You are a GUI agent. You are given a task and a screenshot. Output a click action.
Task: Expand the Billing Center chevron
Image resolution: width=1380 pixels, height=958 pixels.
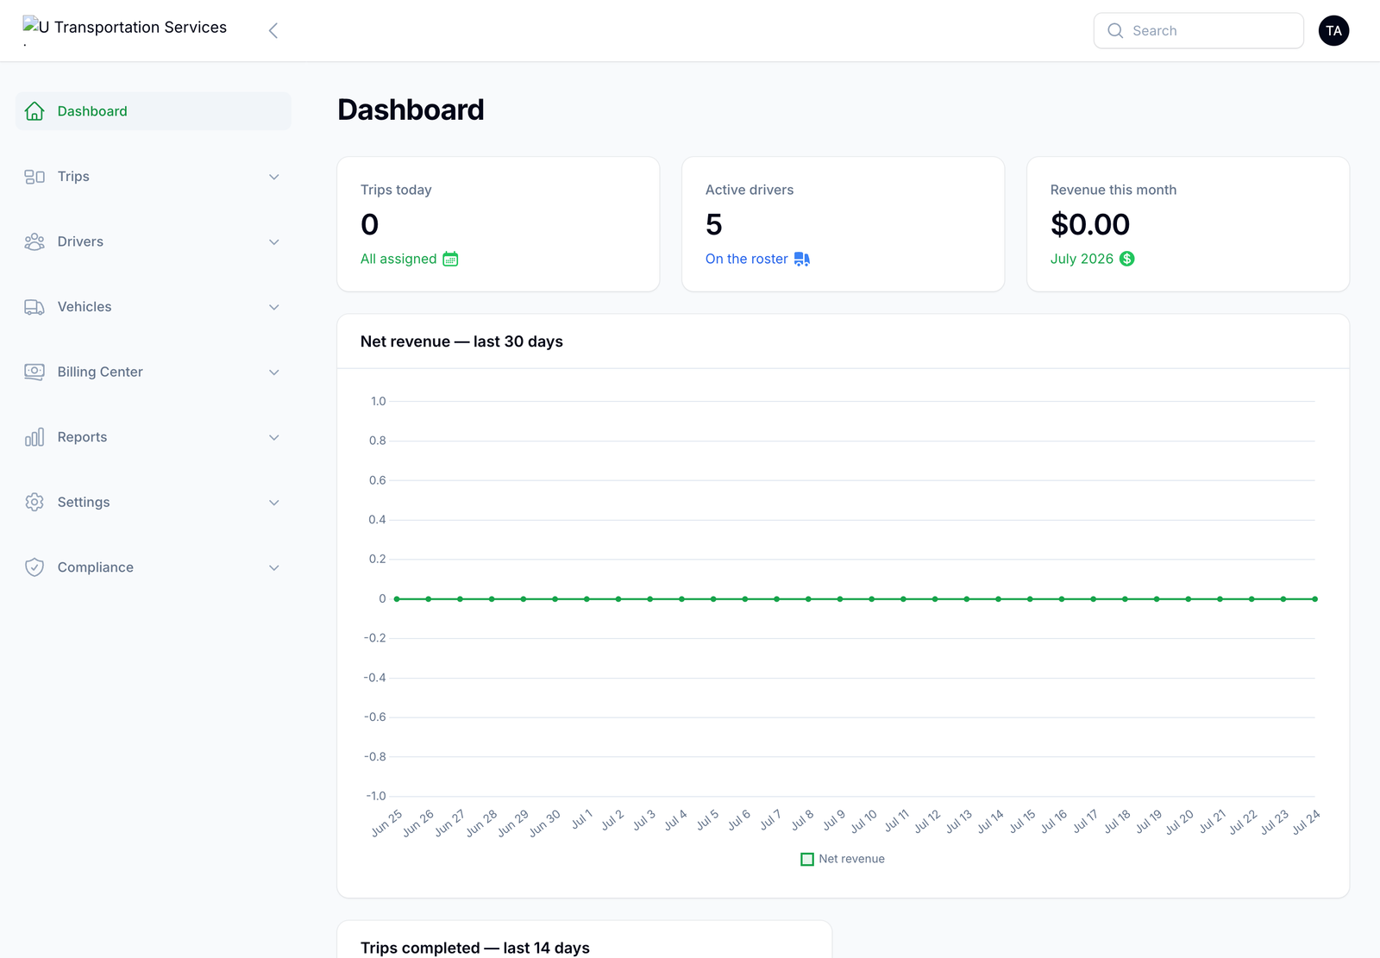coord(274,372)
